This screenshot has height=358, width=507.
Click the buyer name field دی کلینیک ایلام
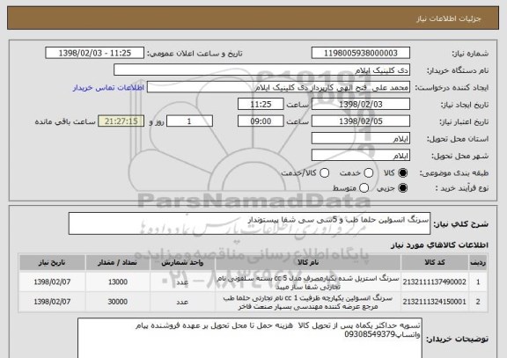pyautogui.click(x=262, y=70)
